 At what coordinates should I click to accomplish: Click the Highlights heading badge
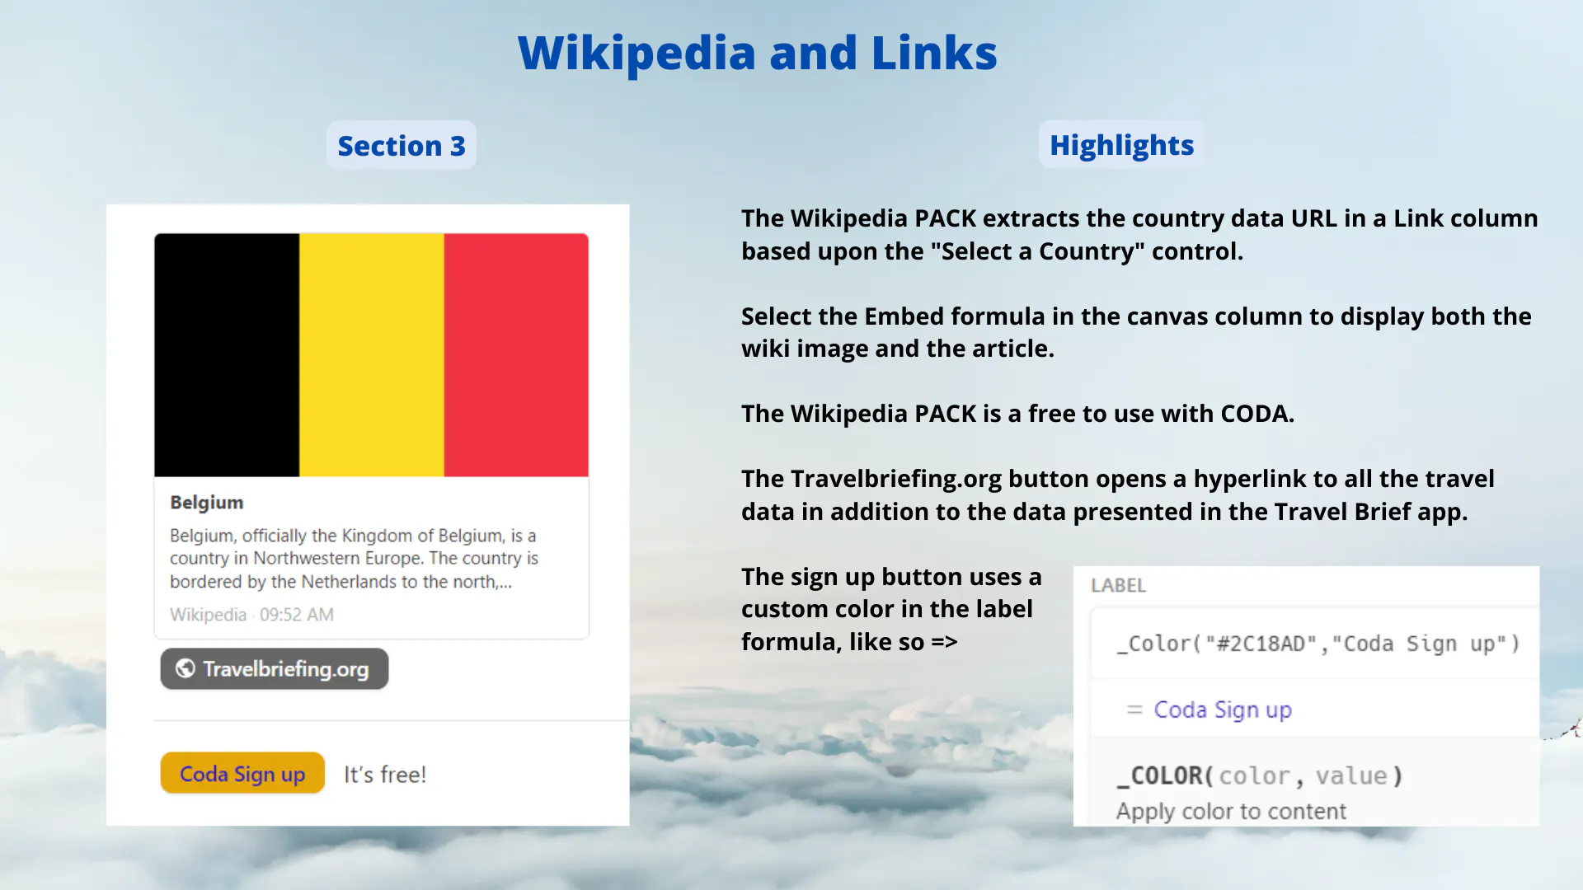1121,145
